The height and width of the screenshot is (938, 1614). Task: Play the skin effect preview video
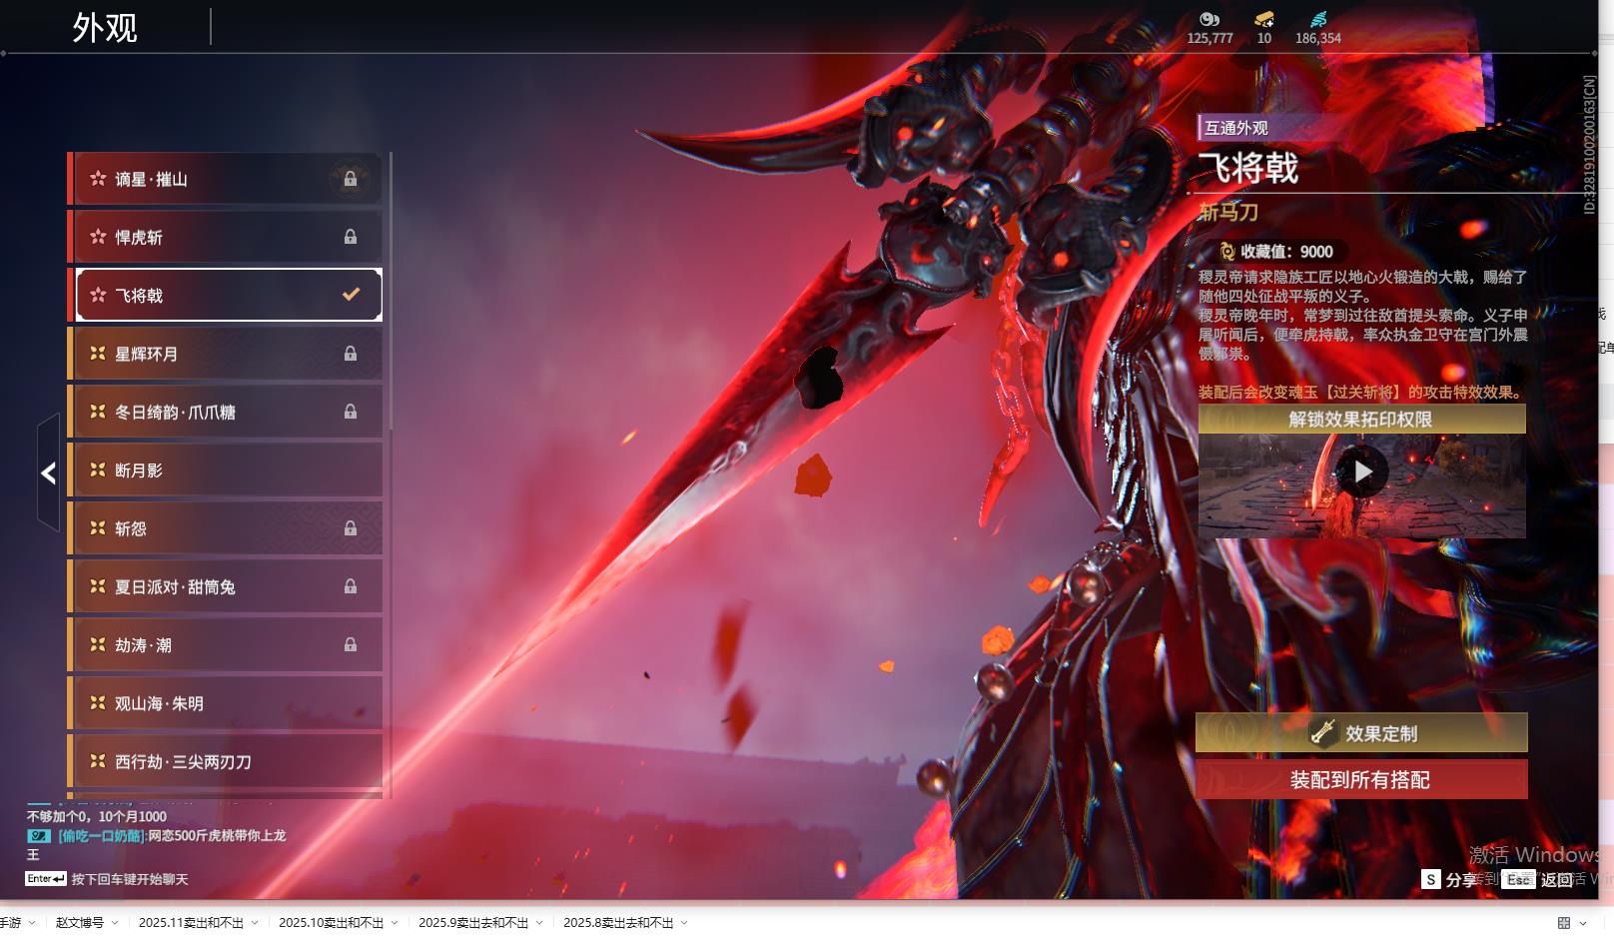point(1362,471)
